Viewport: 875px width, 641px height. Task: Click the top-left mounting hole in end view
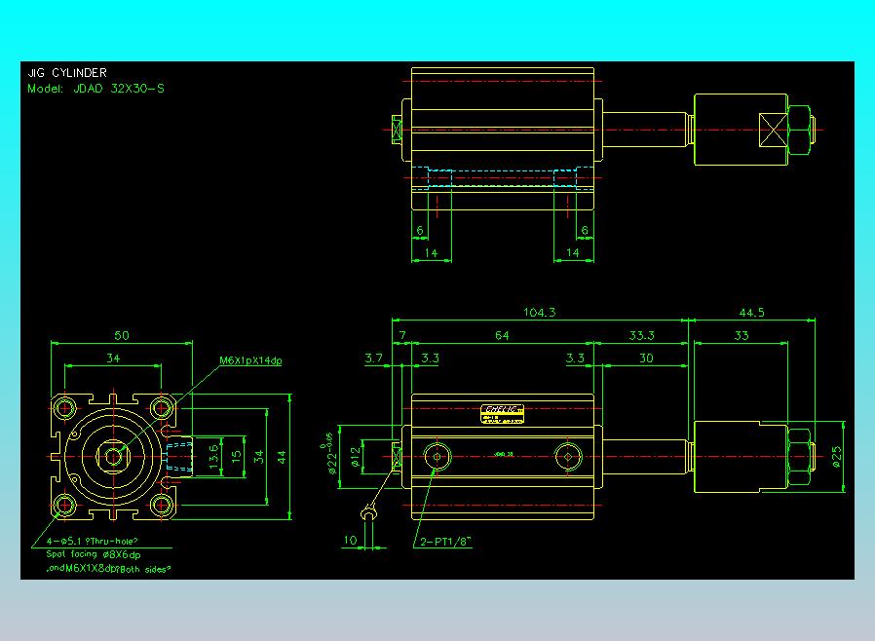click(x=65, y=408)
